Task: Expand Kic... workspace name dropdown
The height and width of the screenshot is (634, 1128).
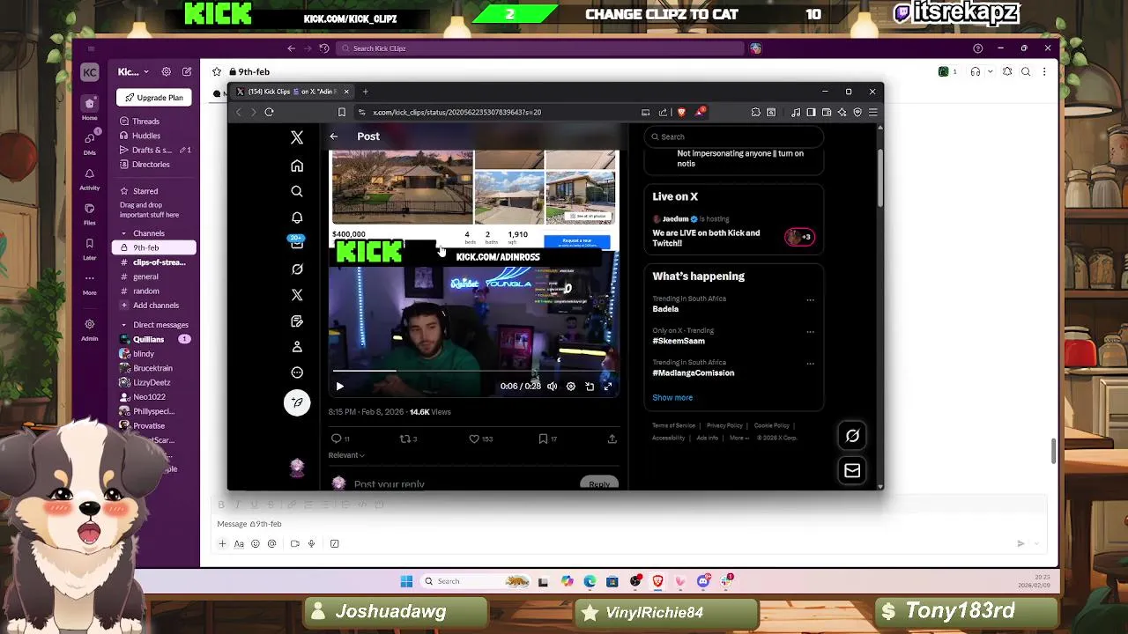Action: tap(133, 71)
